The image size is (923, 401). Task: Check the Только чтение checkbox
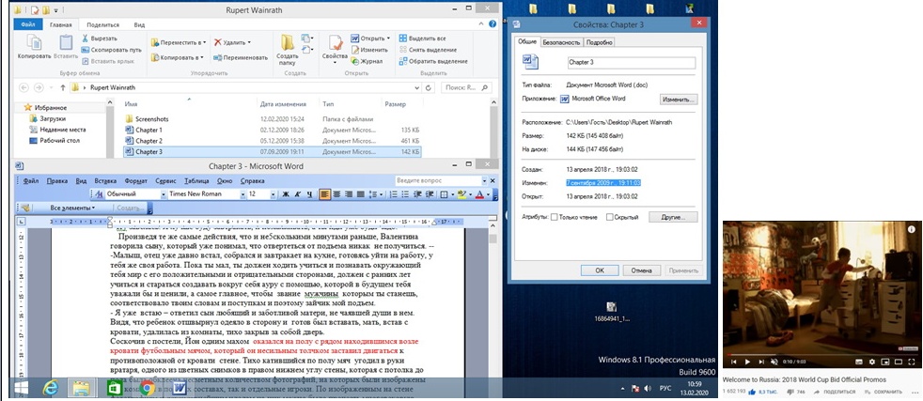pyautogui.click(x=555, y=217)
